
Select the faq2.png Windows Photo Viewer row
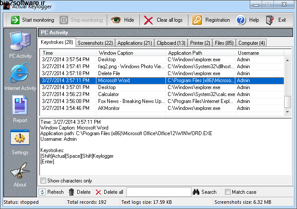pos(162,66)
